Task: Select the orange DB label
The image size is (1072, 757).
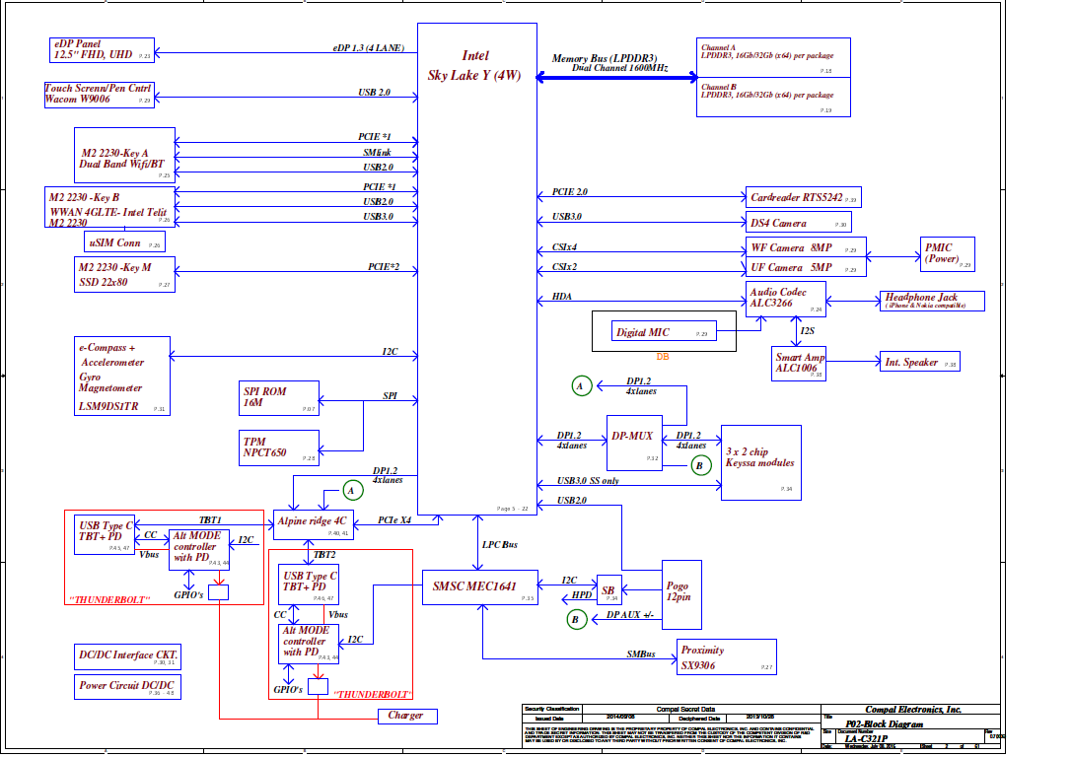Action: 663,357
